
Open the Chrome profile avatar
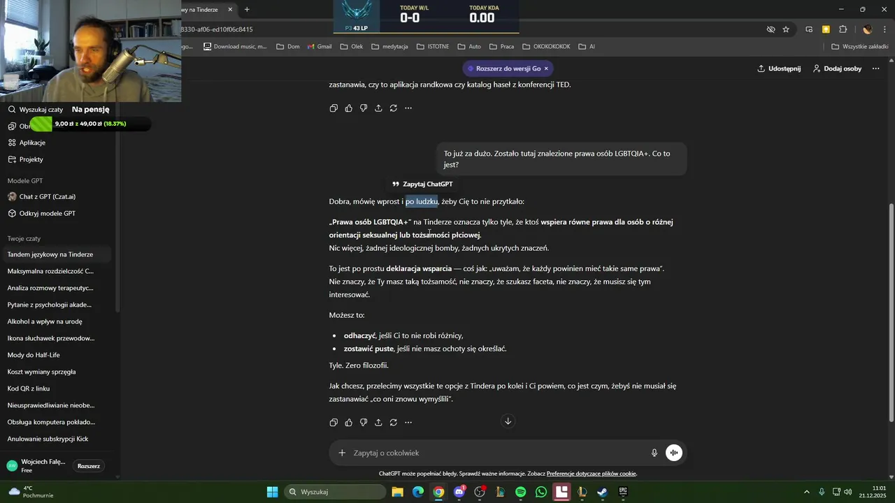coord(868,29)
